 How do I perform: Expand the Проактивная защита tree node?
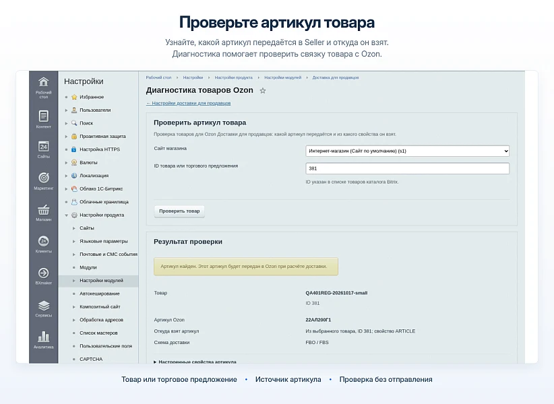pyautogui.click(x=66, y=136)
